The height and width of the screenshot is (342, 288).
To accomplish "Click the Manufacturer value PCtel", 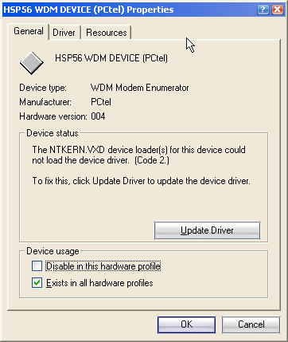I will pos(101,102).
